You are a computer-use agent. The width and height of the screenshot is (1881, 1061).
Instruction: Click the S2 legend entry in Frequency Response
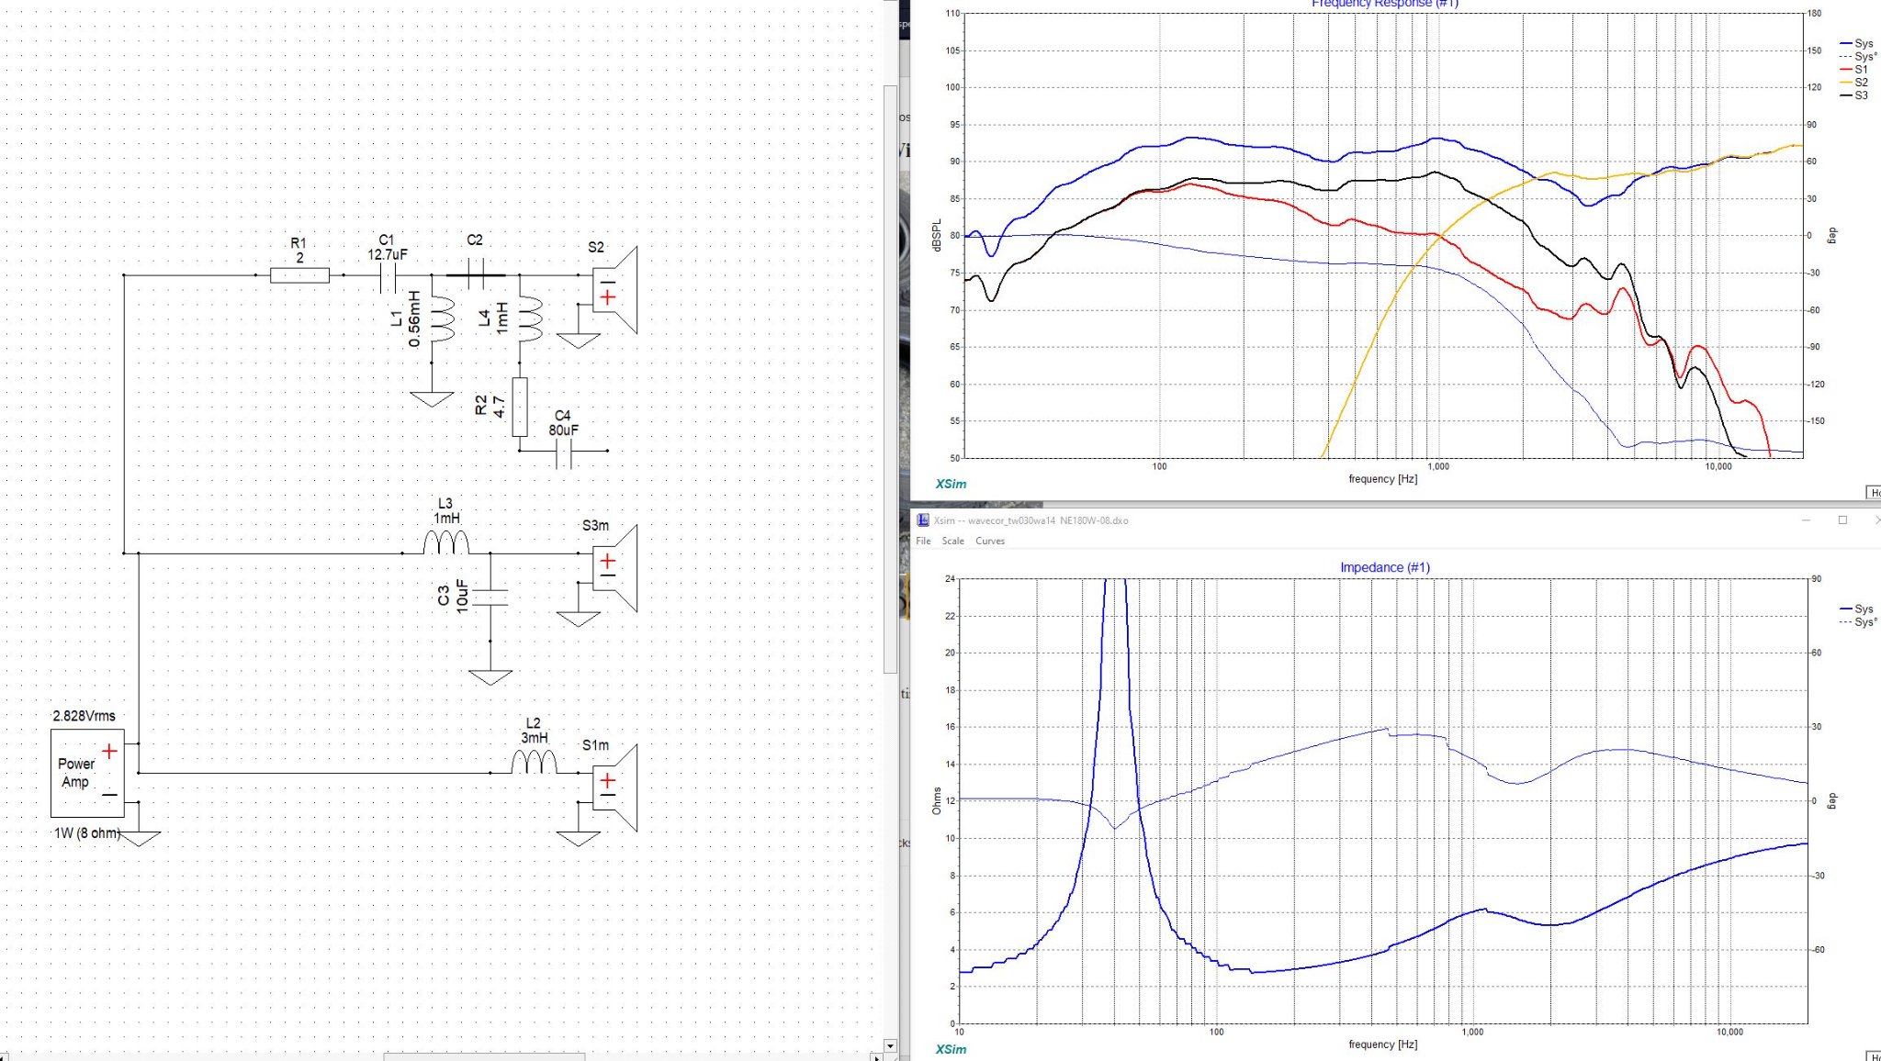[x=1853, y=82]
